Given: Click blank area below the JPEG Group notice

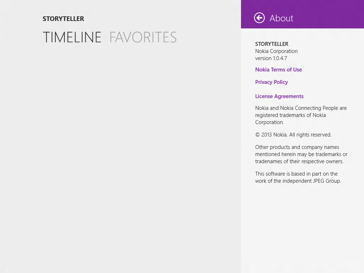Looking at the screenshot, I should point(302,227).
